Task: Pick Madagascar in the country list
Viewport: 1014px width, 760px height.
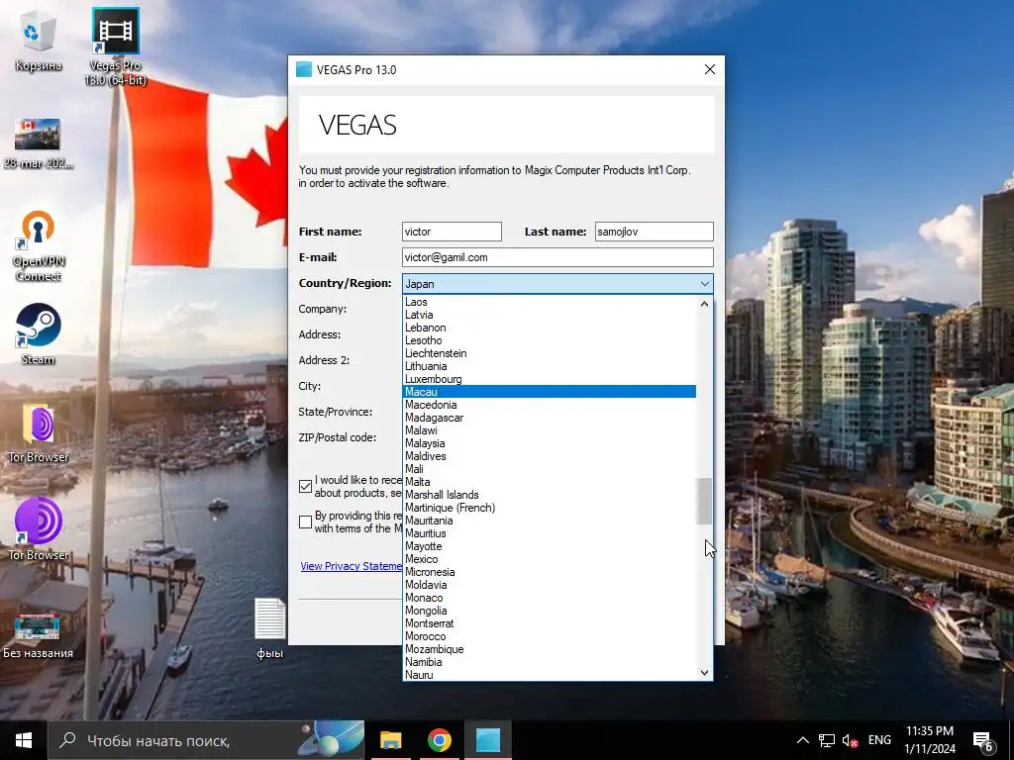Action: [549, 418]
